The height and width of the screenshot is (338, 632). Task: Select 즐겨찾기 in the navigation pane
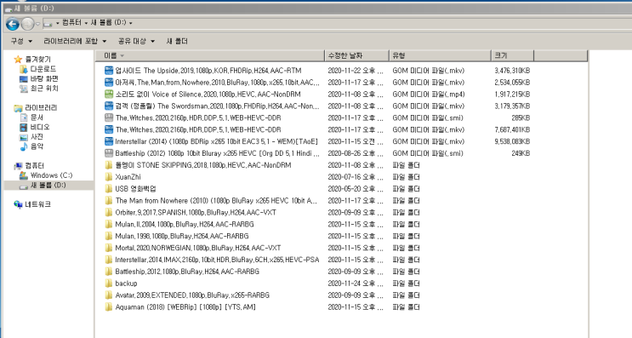point(38,60)
